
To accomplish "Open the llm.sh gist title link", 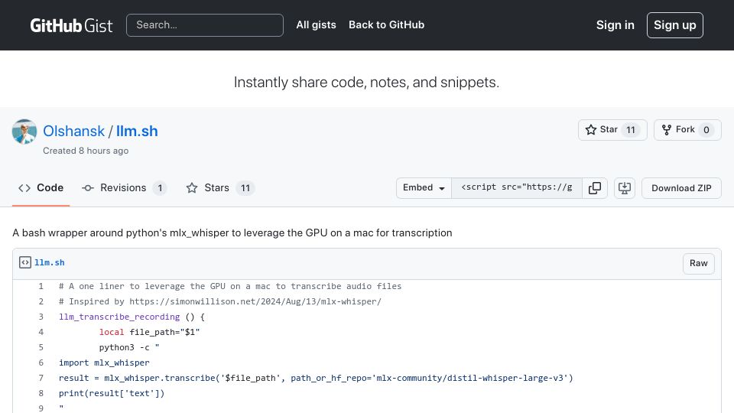I will click(137, 131).
